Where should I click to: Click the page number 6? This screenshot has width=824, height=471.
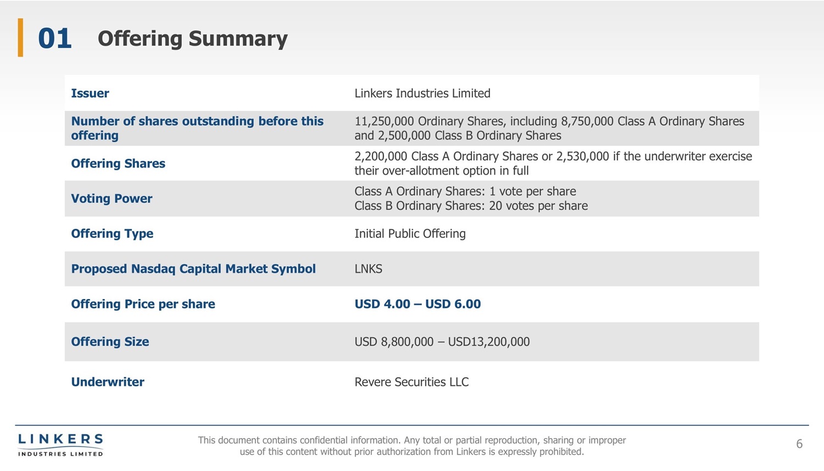point(799,444)
